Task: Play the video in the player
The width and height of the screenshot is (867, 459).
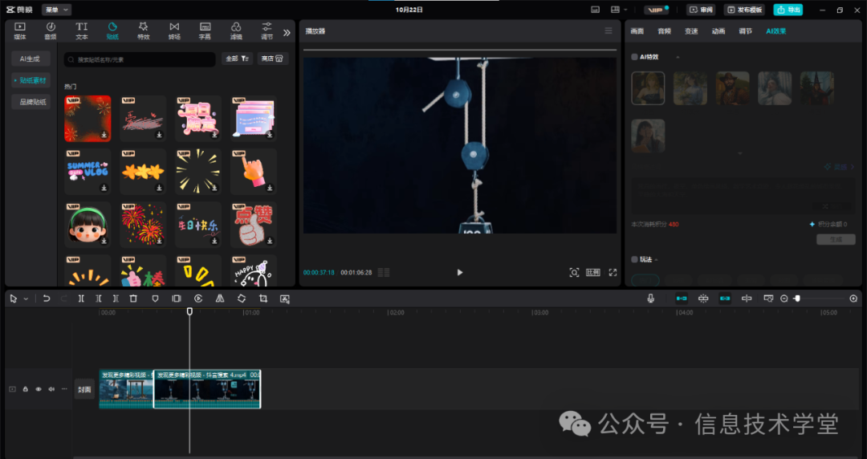Action: (x=459, y=272)
